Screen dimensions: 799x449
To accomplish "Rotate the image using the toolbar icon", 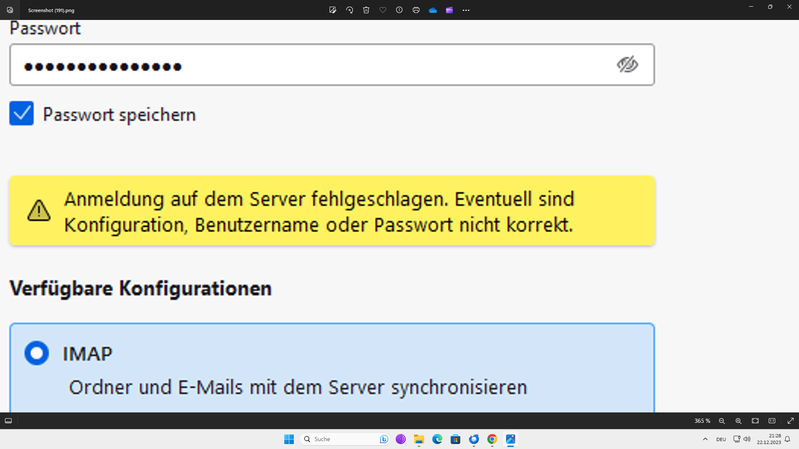I will click(350, 10).
